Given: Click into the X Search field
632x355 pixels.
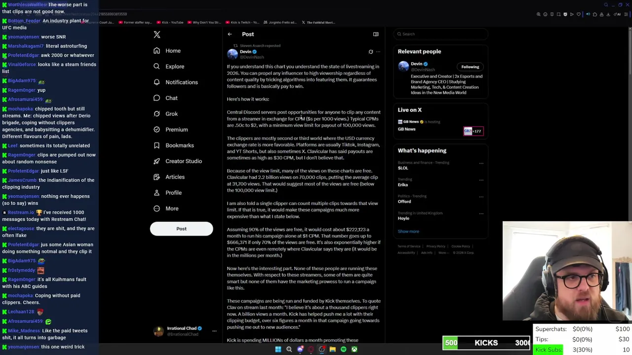Looking at the screenshot, I should (441, 34).
